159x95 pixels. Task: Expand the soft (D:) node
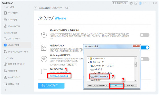pyautogui.click(x=90, y=69)
